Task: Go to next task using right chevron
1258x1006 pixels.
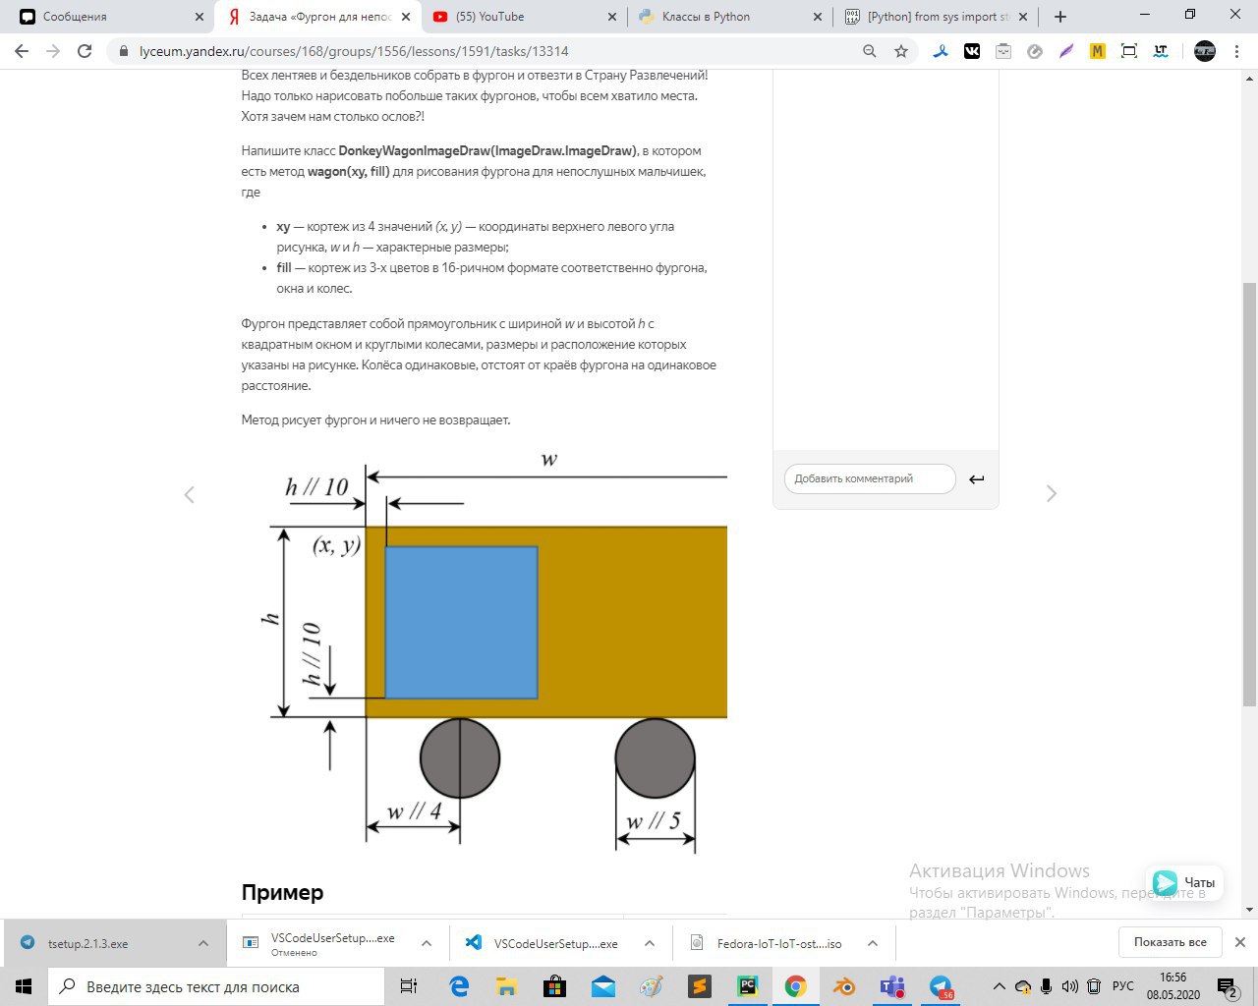Action: 1051,493
